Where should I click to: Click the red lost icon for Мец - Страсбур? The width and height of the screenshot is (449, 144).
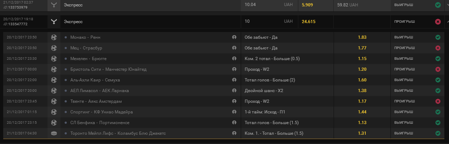pyautogui.click(x=438, y=48)
